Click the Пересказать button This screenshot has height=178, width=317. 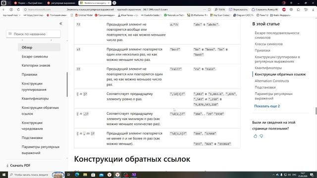click(x=238, y=9)
